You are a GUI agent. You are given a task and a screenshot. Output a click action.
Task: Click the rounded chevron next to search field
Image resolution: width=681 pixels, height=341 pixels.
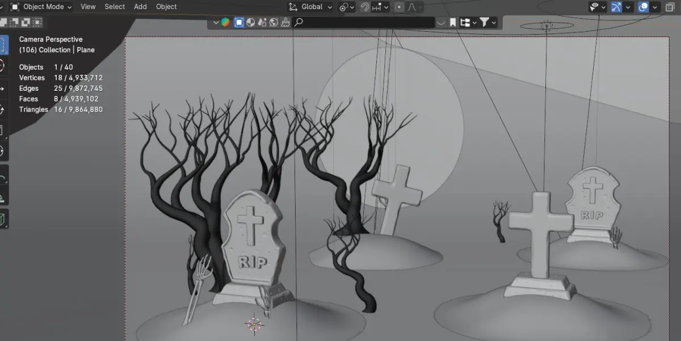441,22
